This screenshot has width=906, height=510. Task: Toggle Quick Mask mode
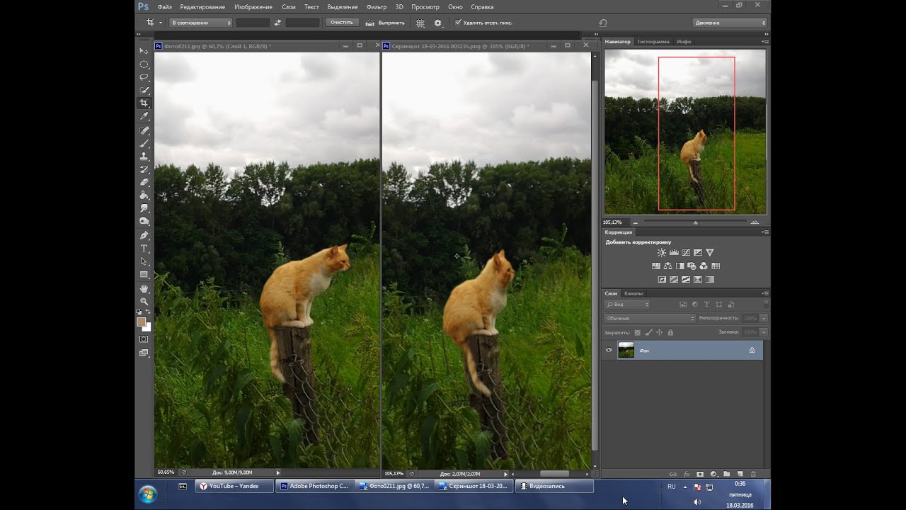click(x=144, y=339)
